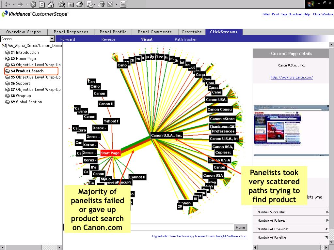
Task: Click the browser Home house icon
Action: pos(51,4)
